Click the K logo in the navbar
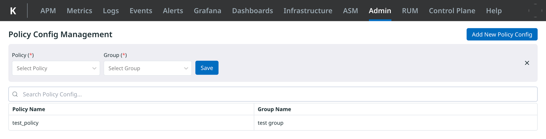 [x=13, y=11]
